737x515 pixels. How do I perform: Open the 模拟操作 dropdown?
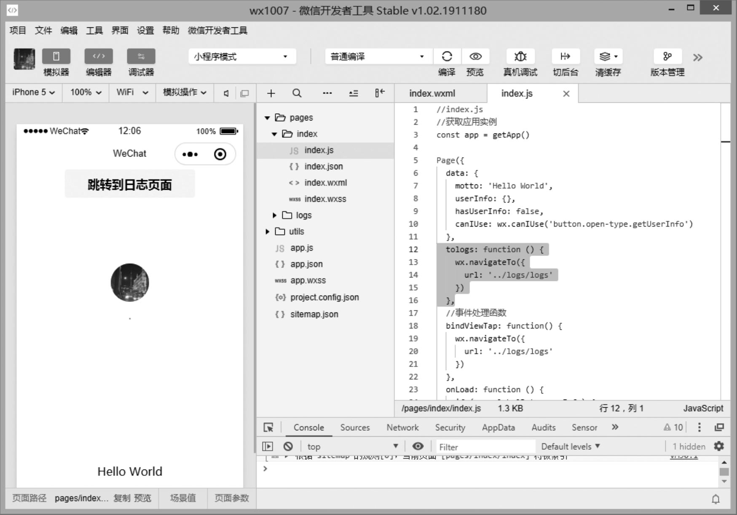click(185, 92)
